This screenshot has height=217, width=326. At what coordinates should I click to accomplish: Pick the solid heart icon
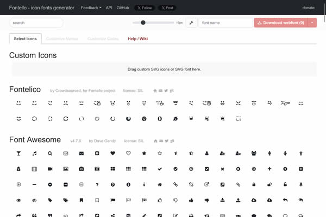pos(112,153)
